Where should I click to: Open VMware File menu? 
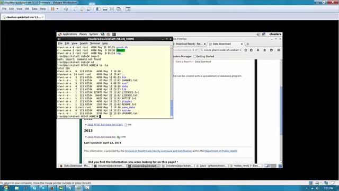pos(4,9)
